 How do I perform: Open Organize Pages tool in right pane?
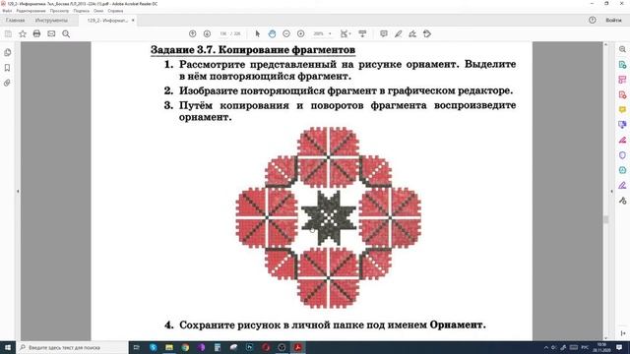pos(622,80)
